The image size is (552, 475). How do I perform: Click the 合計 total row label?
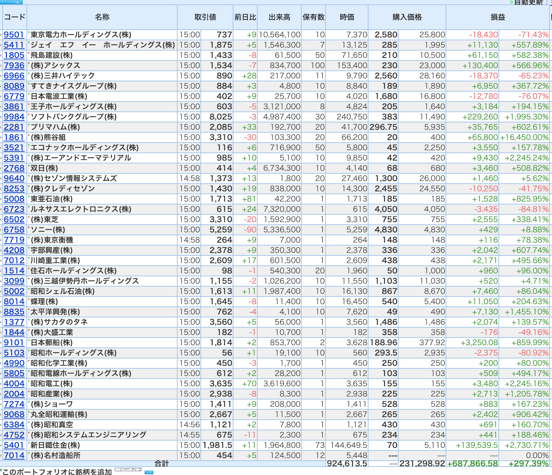point(161,464)
